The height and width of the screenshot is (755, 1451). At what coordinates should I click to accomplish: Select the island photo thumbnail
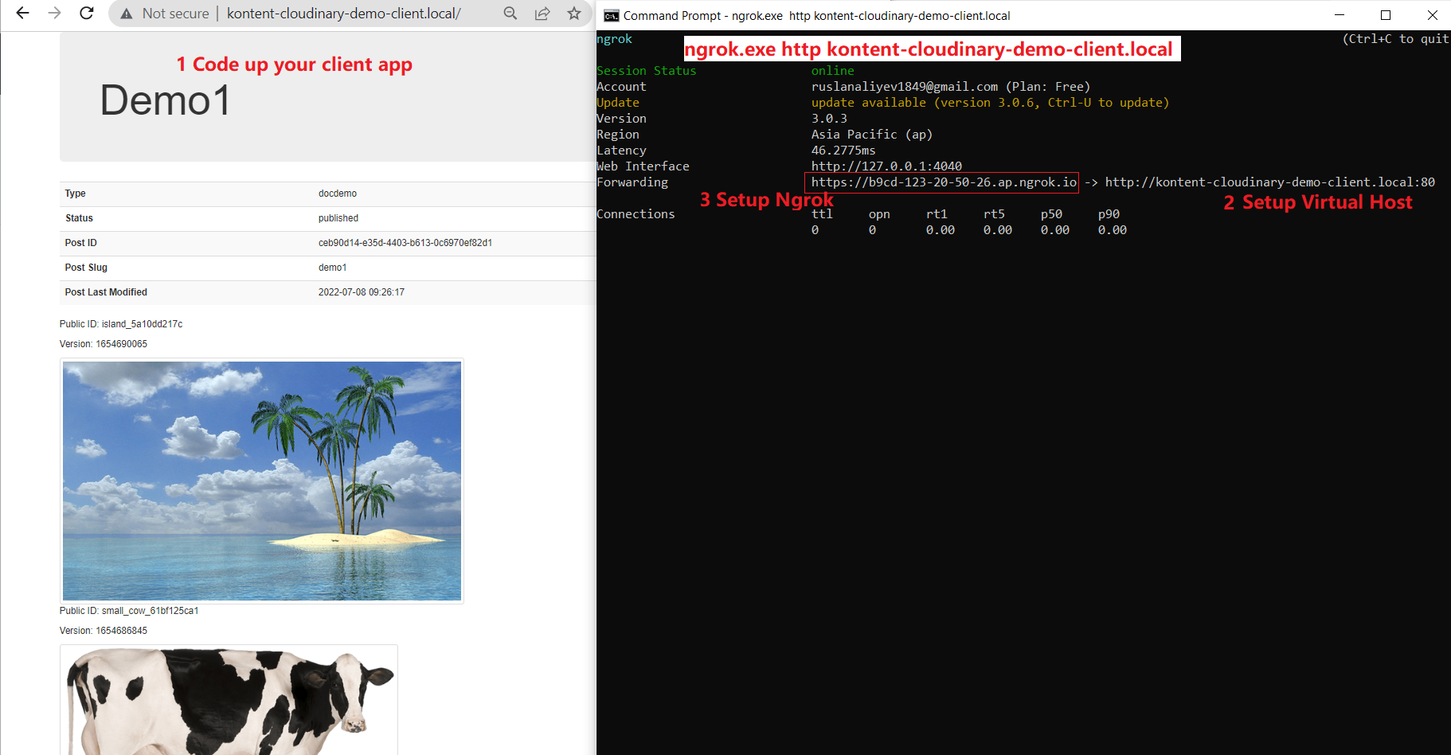tap(261, 479)
